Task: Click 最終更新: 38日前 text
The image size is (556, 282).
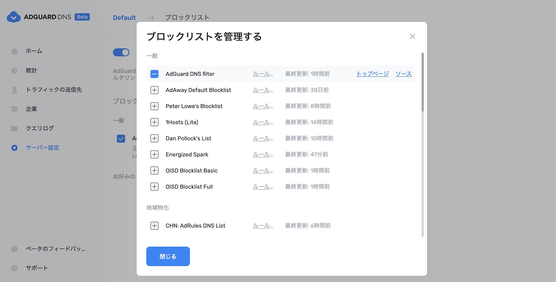Action: (x=307, y=90)
